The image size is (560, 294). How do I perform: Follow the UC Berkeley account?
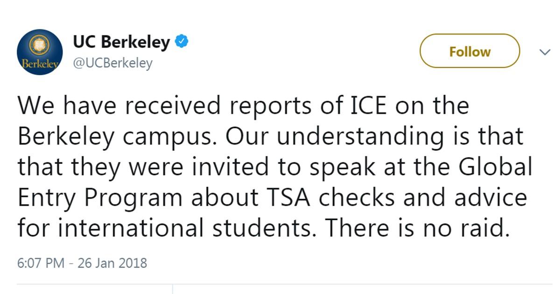(x=470, y=51)
